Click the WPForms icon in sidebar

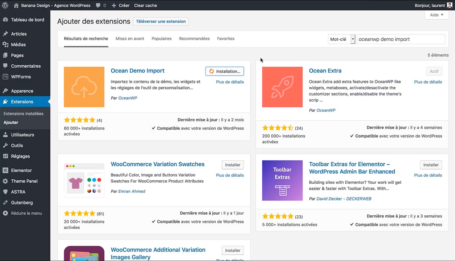click(x=5, y=77)
